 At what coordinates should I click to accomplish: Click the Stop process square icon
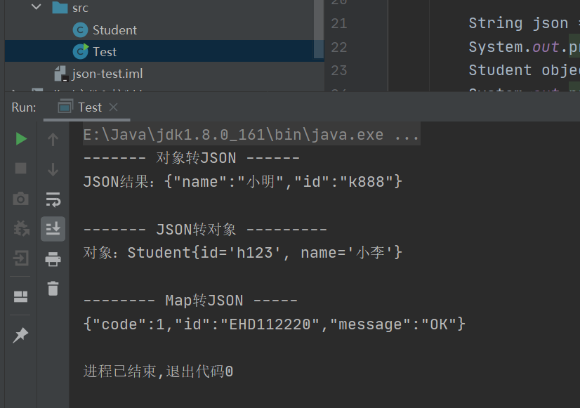click(21, 169)
